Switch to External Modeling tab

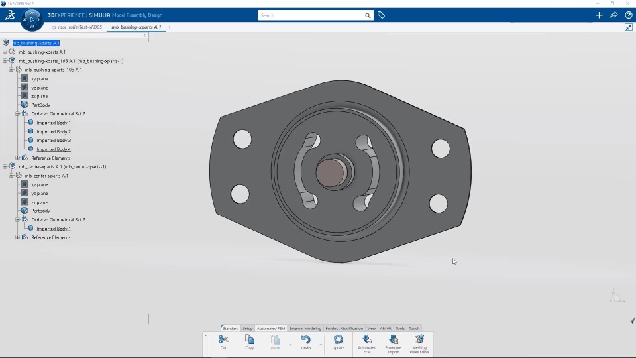(305, 328)
